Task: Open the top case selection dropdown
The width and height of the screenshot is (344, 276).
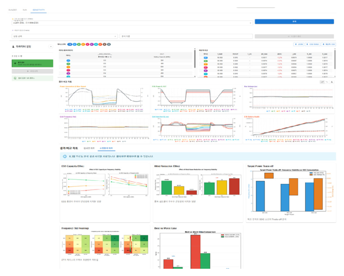Action: point(131,22)
